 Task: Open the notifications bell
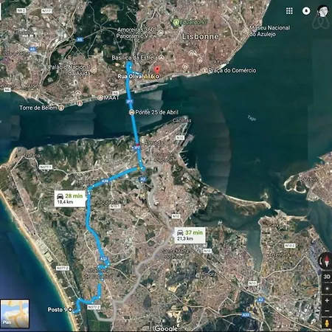[x=306, y=11]
